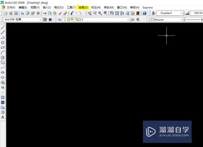This screenshot has height=147, width=203.
Task: Select the Arc tool
Action: point(3,52)
